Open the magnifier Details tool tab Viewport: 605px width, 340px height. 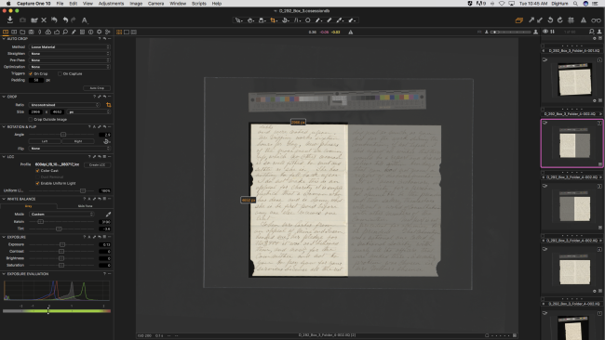(65, 32)
